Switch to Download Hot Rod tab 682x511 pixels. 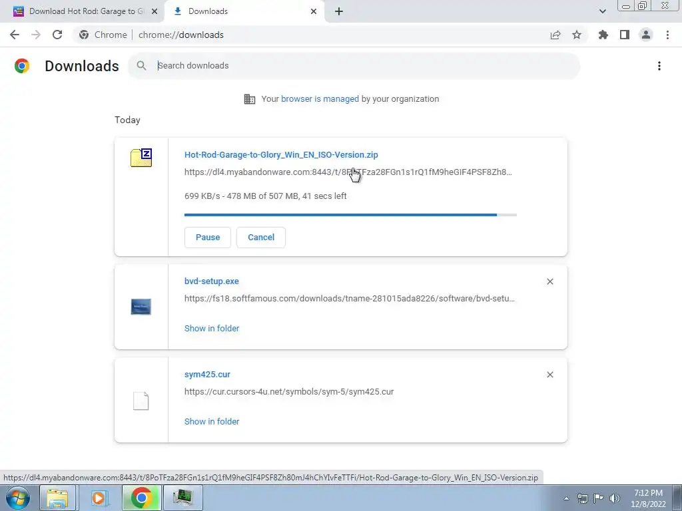(83, 11)
